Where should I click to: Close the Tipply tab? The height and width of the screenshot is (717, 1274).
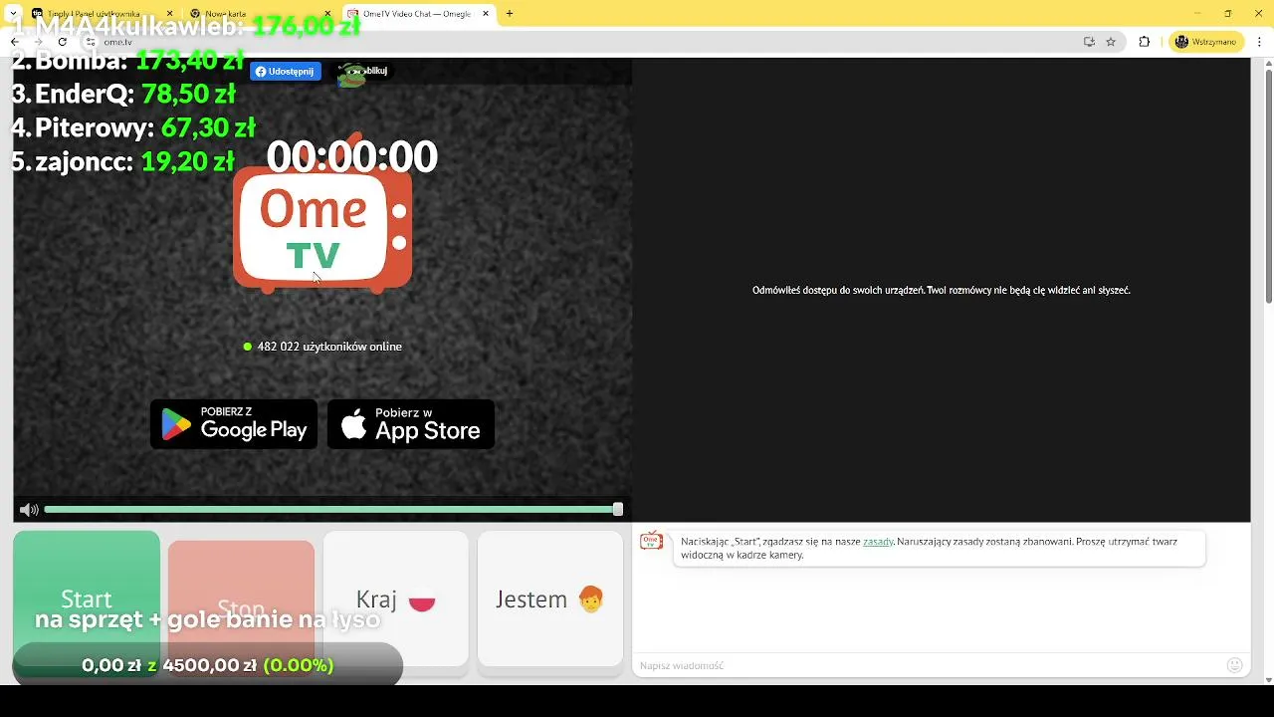point(169,14)
